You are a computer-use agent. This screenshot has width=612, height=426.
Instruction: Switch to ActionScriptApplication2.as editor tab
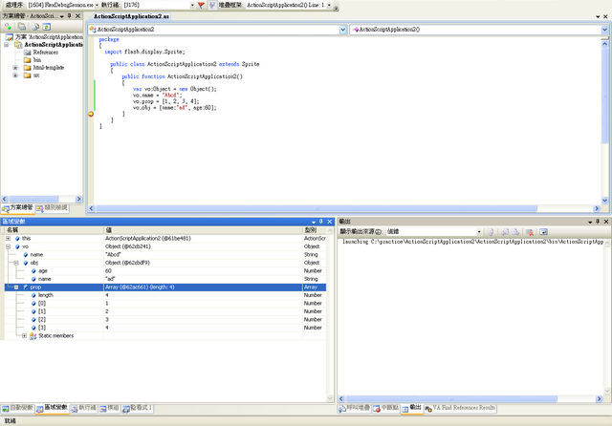click(x=131, y=16)
